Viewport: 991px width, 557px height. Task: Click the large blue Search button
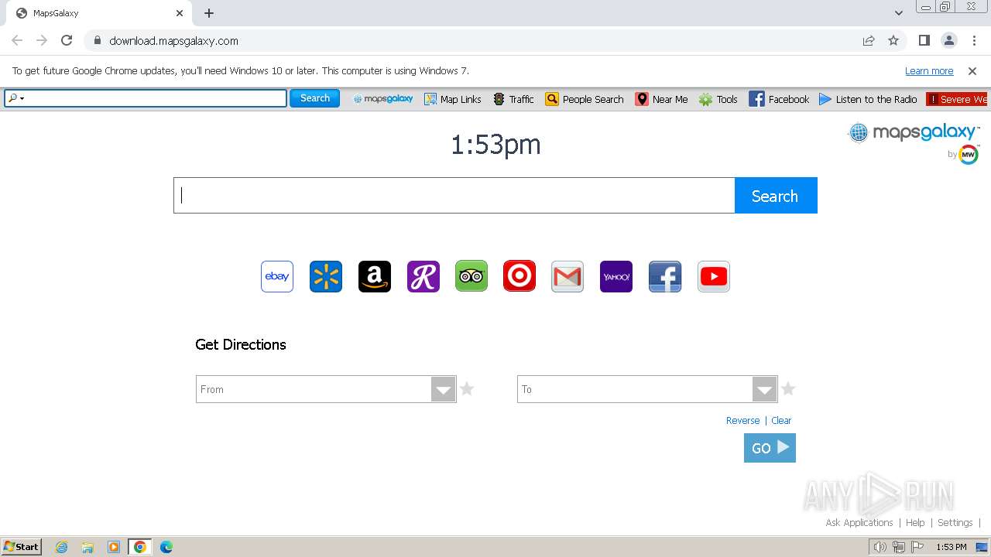pyautogui.click(x=776, y=196)
